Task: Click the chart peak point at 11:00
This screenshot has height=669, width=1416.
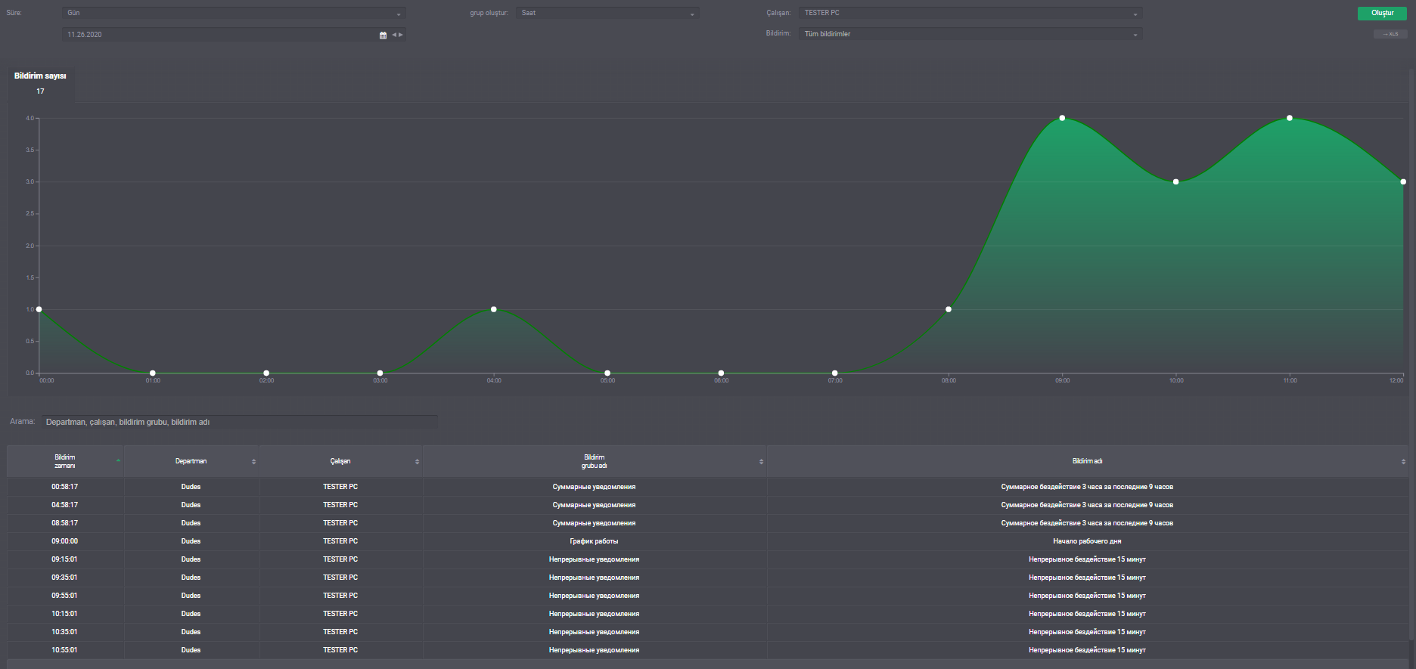Action: pyautogui.click(x=1290, y=118)
